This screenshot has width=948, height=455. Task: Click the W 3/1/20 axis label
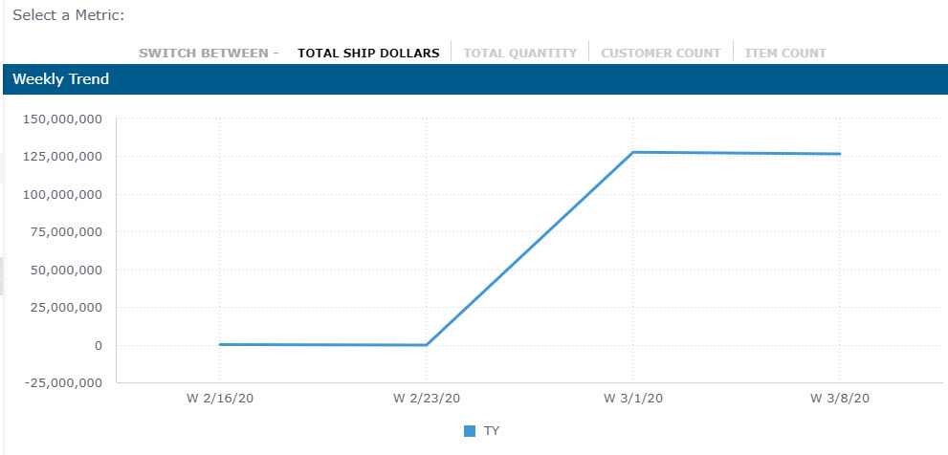[x=633, y=398]
